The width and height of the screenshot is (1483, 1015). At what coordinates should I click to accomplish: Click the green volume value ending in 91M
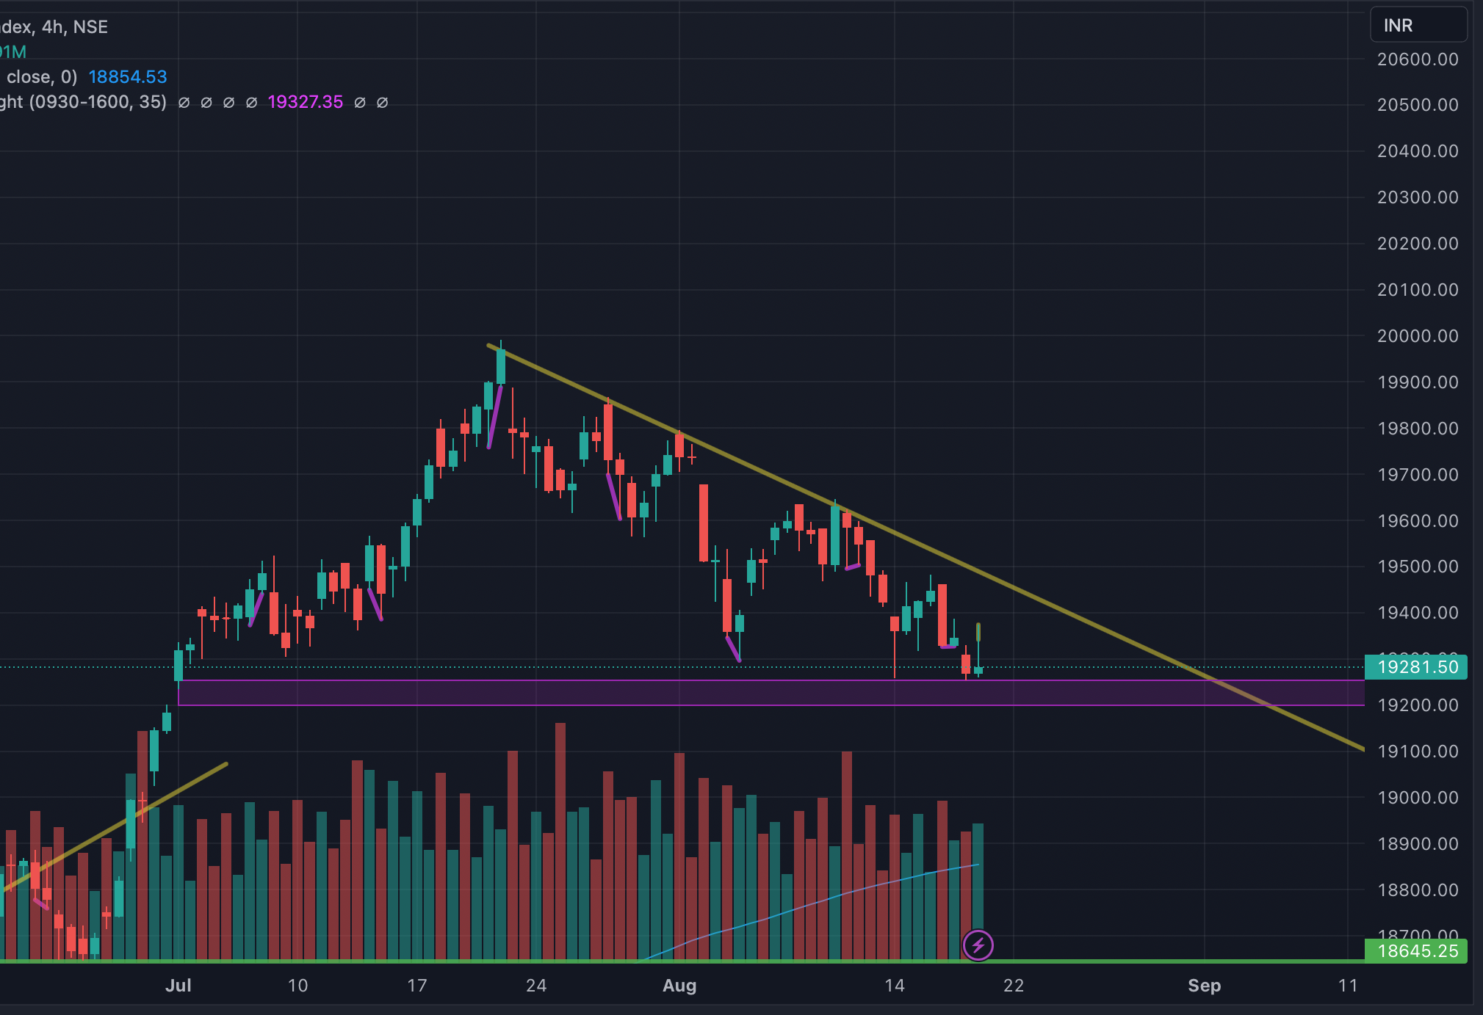point(12,52)
